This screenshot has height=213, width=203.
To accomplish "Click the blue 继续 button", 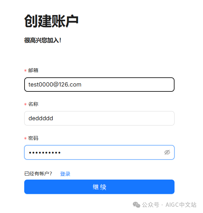I will 99,187.
